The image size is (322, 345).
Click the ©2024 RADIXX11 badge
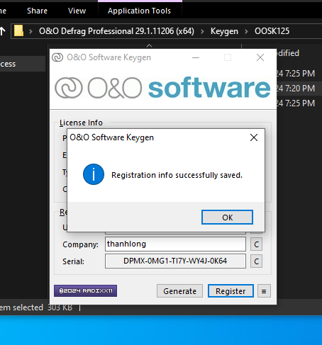(85, 290)
